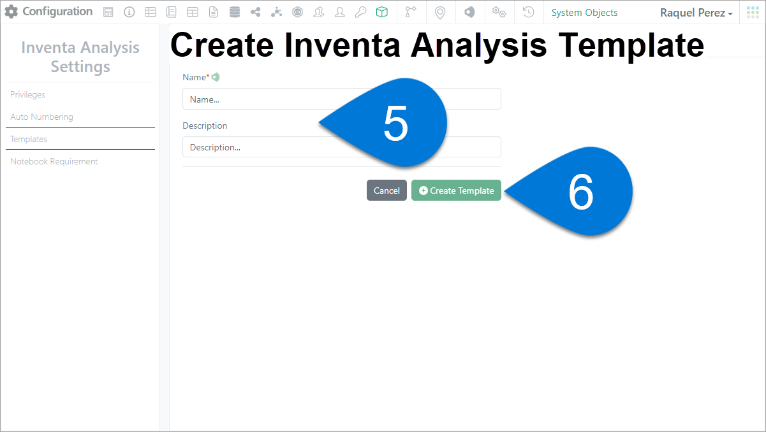Click the double gears settings icon
Image resolution: width=766 pixels, height=432 pixels.
499,12
